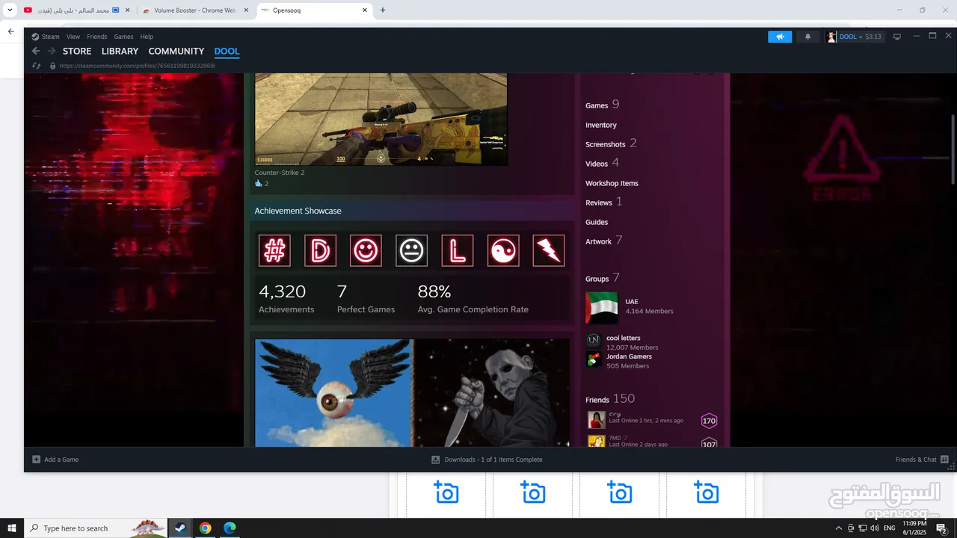Click the thumbs-up icon under Counter-Strike 2
Screen dimensions: 957x538
point(259,183)
